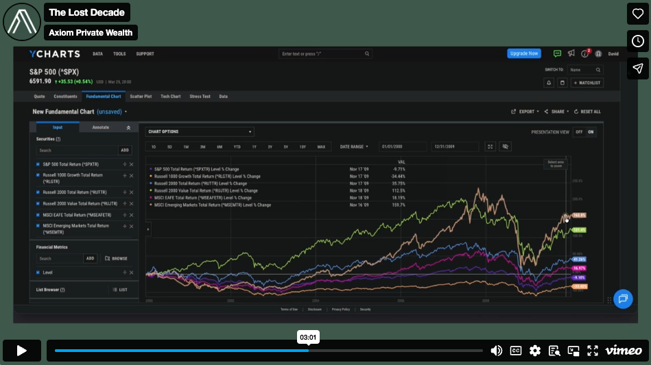This screenshot has width=651, height=365.
Task: Open Axiom Private Wealth name link
Action: pos(91,33)
